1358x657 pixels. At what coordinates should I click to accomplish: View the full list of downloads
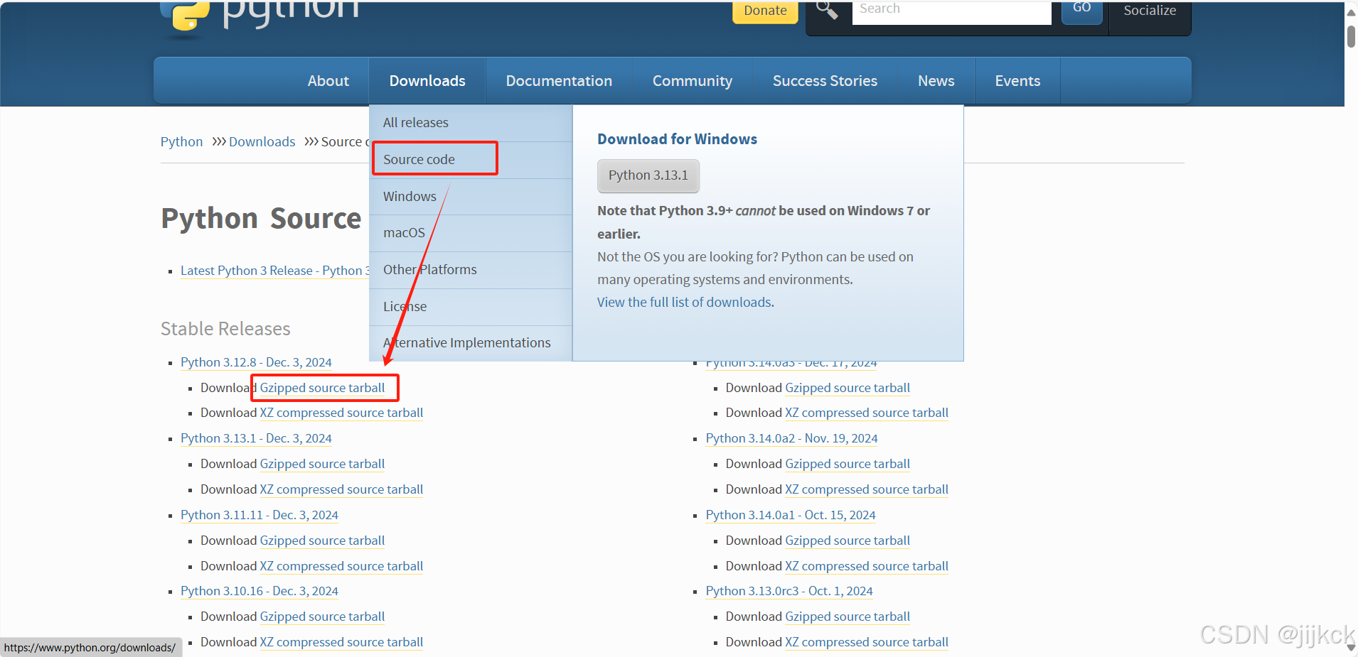(684, 302)
